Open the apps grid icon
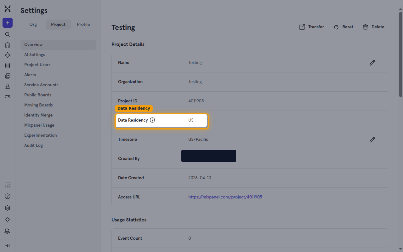403x252 pixels. pos(8,185)
